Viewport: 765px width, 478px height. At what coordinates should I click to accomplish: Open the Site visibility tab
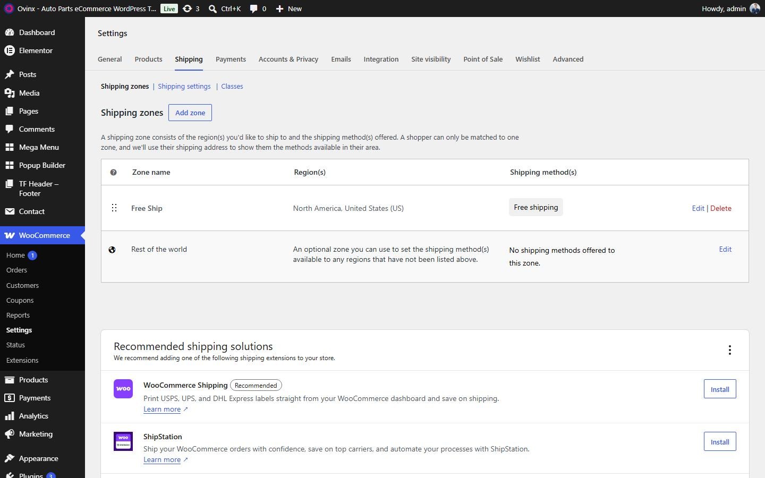(x=431, y=59)
